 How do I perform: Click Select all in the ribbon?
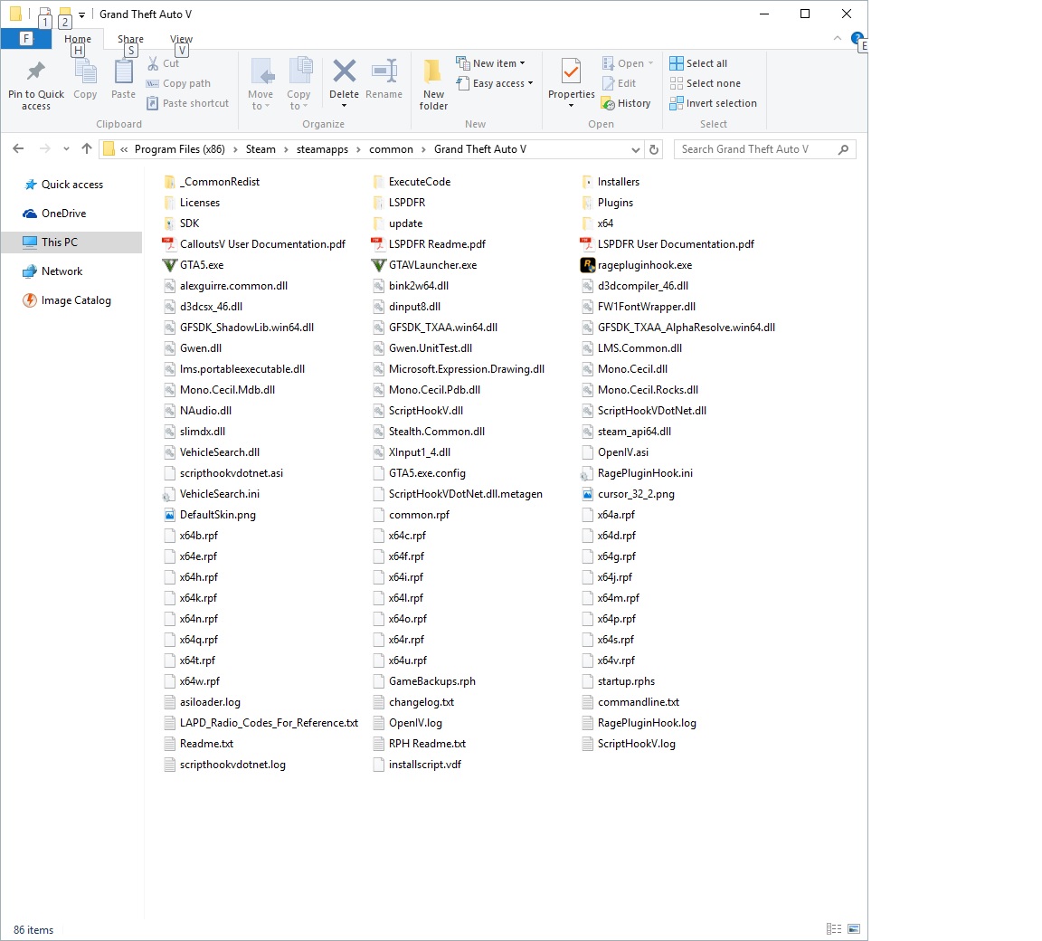coord(698,63)
